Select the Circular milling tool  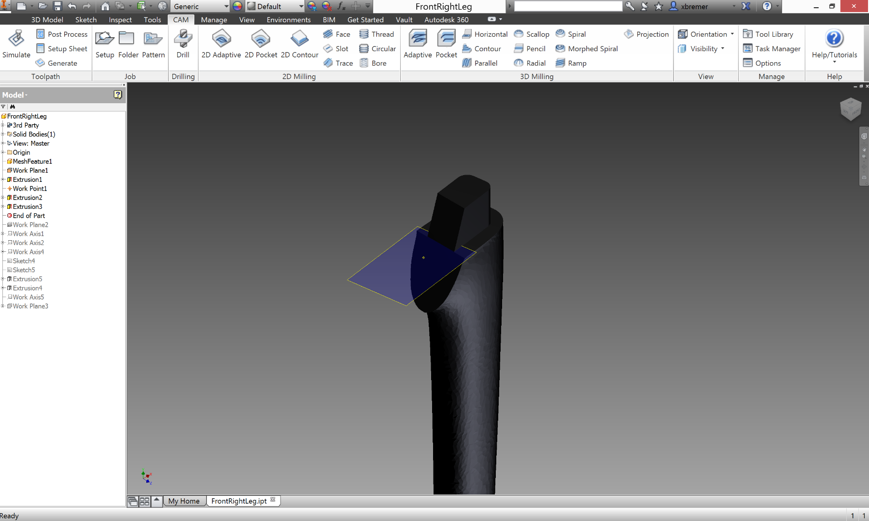click(378, 49)
